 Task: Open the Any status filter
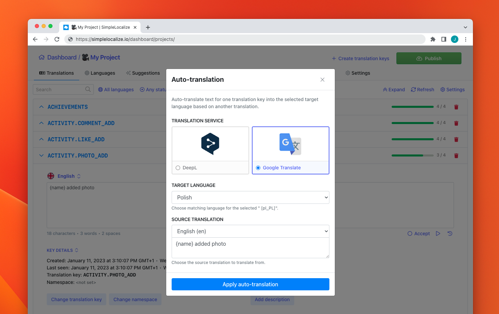(153, 90)
